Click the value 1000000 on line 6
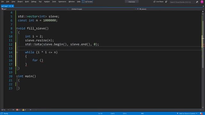205x115 pixels. 50,20
